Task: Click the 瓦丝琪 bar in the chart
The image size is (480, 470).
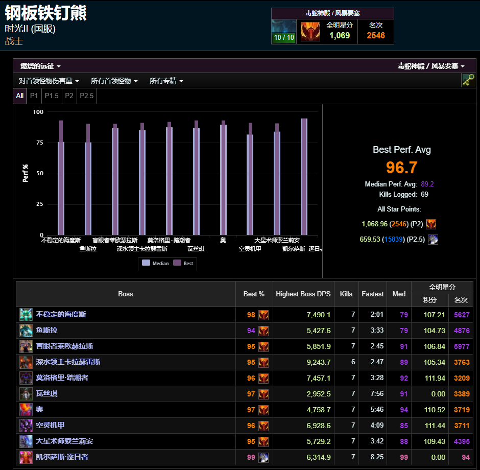Action: 196,179
